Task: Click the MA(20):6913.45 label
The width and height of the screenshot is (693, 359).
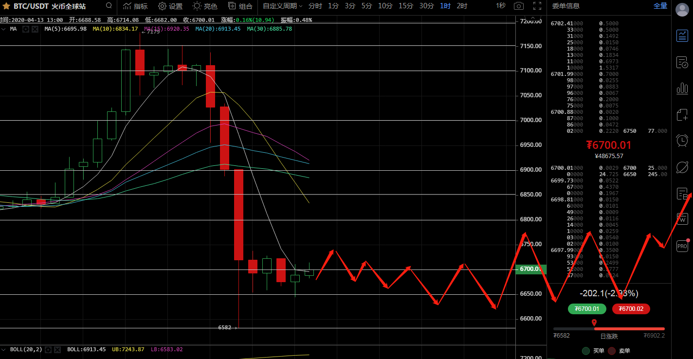Action: (x=218, y=29)
